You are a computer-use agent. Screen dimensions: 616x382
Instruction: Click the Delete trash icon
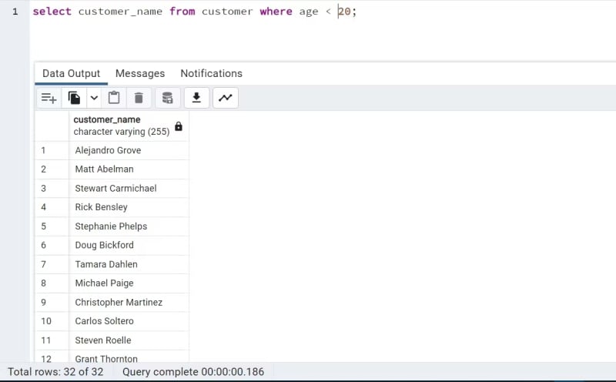(x=139, y=98)
